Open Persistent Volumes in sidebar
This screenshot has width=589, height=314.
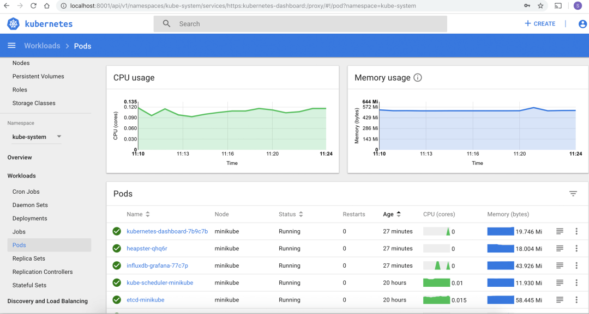click(38, 76)
